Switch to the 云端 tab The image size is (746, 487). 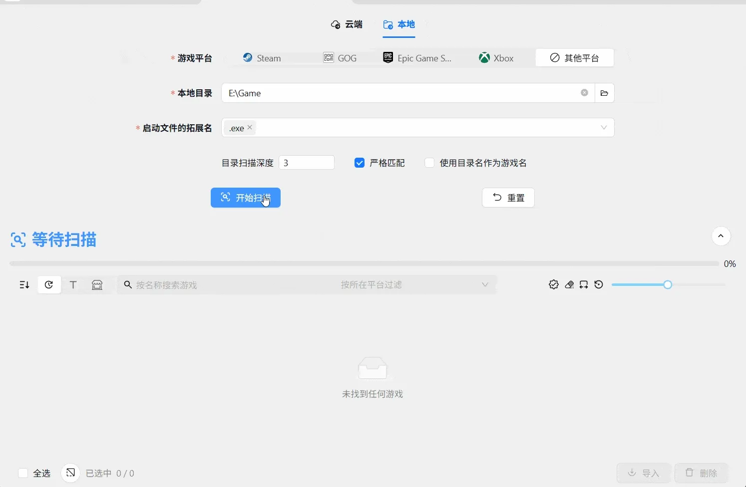click(x=348, y=24)
